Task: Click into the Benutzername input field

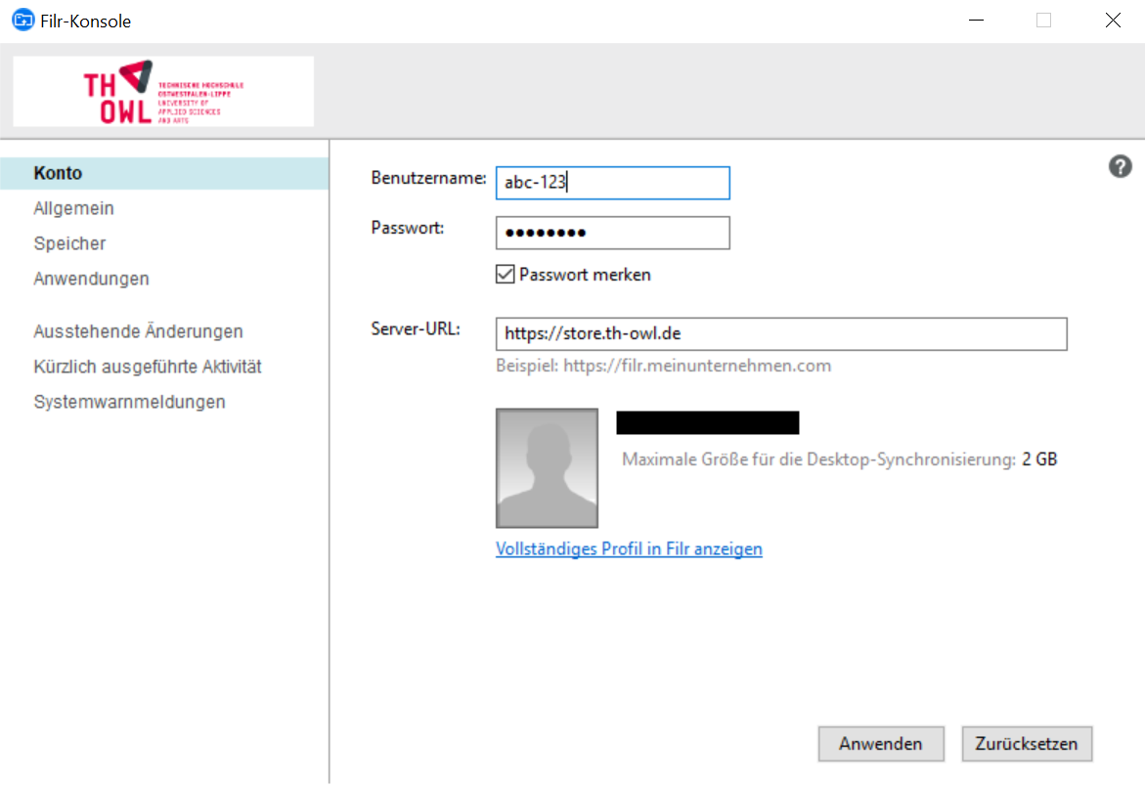Action: pos(612,183)
